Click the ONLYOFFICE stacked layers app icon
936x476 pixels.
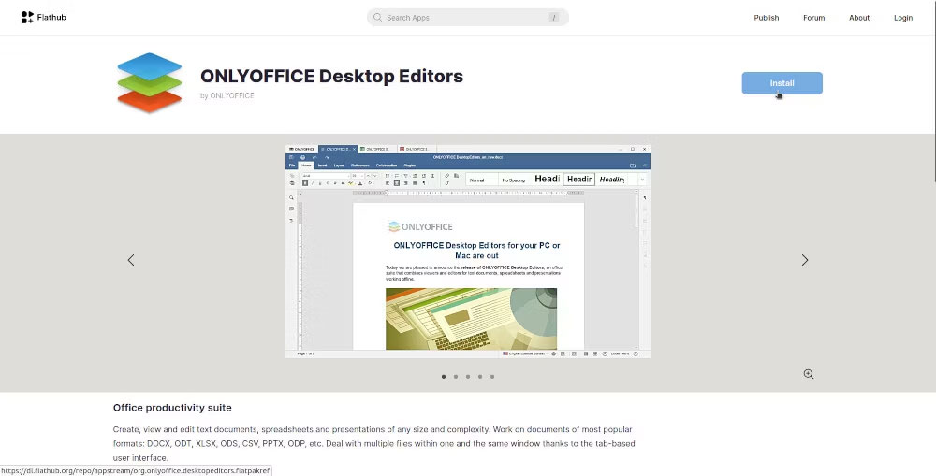coord(149,83)
